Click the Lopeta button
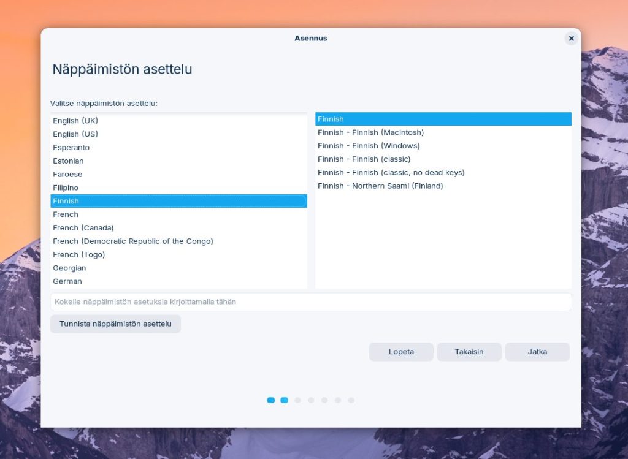 point(401,352)
